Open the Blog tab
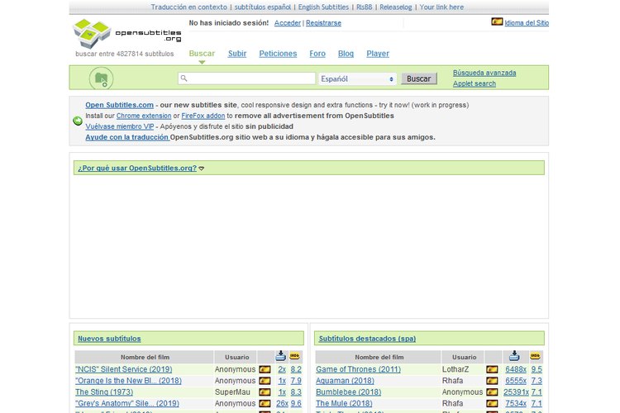This screenshot has height=413, width=620. click(346, 54)
